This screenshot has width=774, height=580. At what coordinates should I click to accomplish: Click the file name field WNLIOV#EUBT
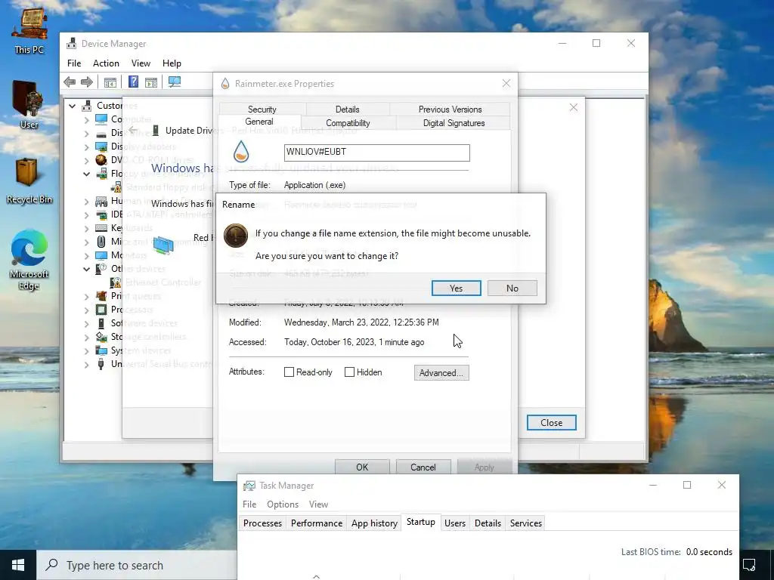coord(376,153)
